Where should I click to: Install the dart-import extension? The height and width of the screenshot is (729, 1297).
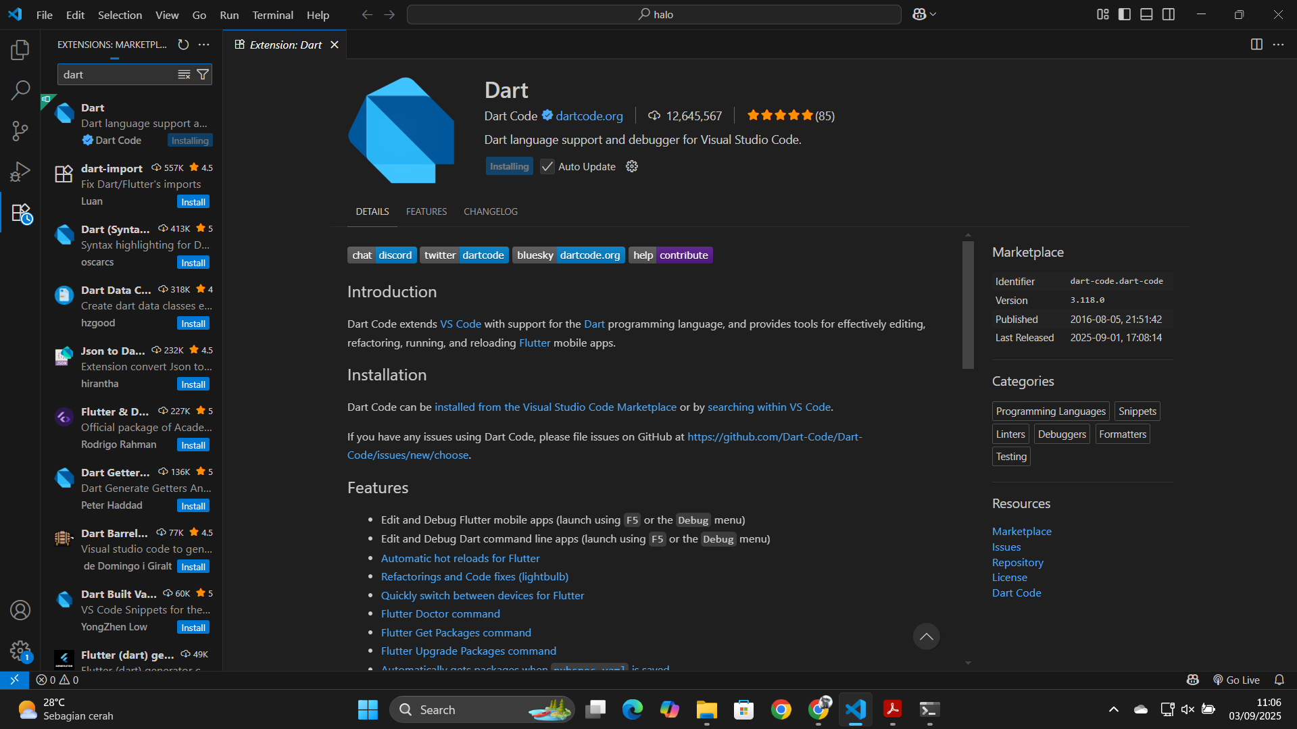pyautogui.click(x=193, y=202)
